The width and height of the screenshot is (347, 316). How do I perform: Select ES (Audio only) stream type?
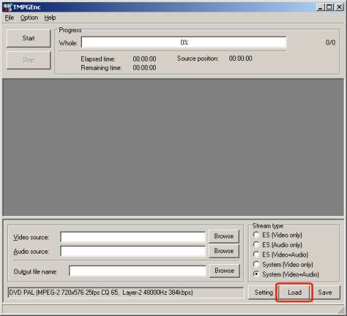point(277,245)
